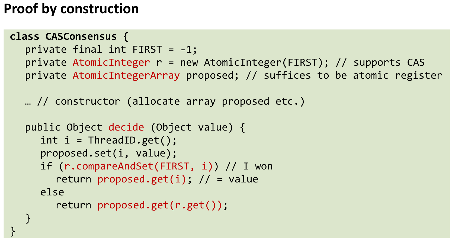
Task: Click the red 'decide' method name
Action: click(x=126, y=127)
